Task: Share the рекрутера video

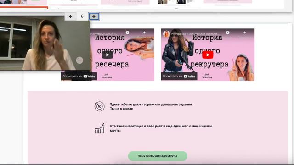Action: [244, 33]
